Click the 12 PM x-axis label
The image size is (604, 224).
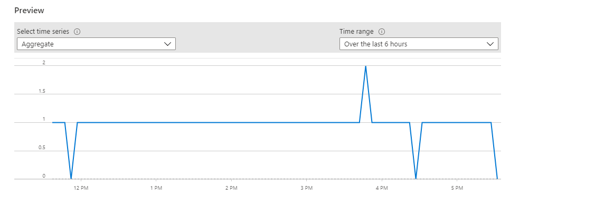(81, 188)
